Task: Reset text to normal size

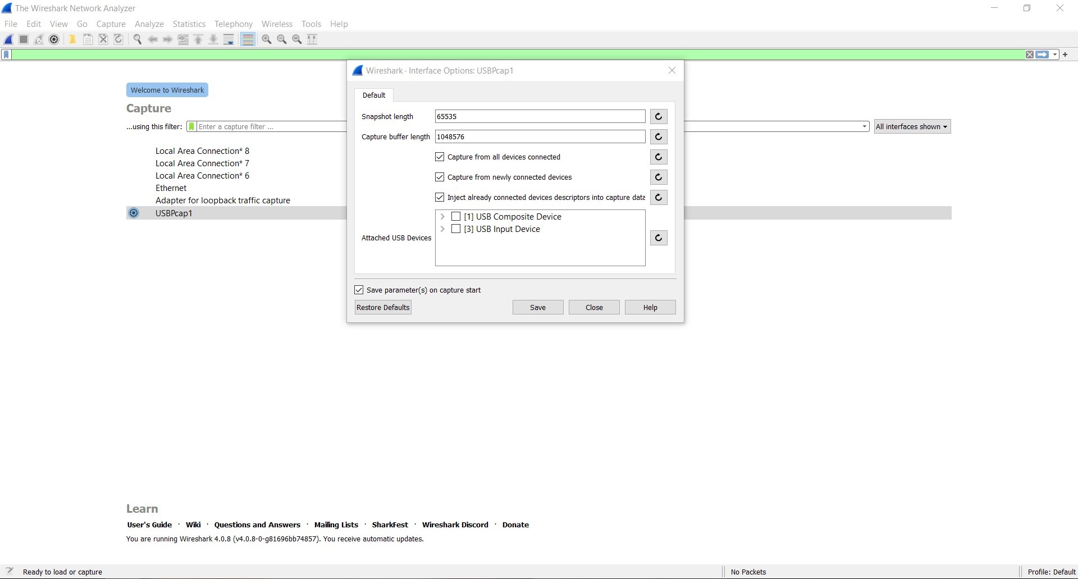Action: pyautogui.click(x=297, y=39)
